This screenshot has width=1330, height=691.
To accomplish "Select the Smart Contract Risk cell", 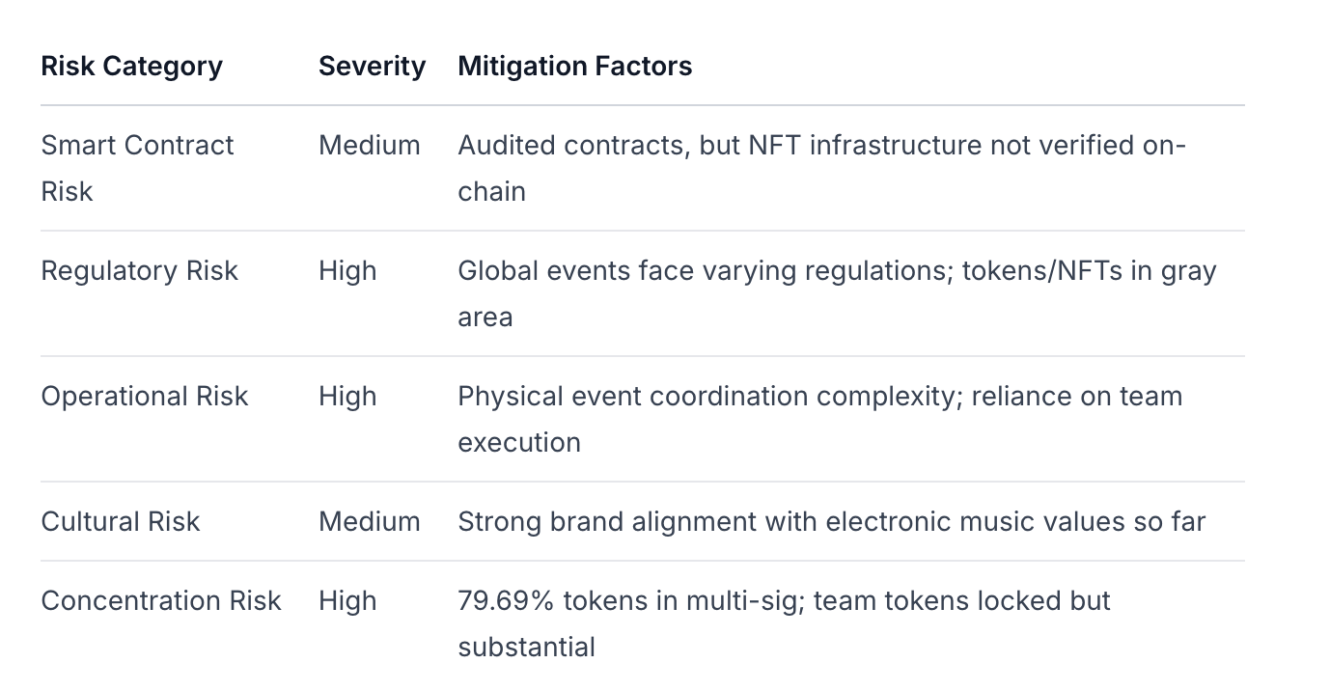I will click(x=137, y=168).
